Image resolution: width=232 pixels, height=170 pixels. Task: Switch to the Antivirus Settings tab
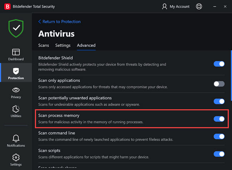[x=63, y=45]
